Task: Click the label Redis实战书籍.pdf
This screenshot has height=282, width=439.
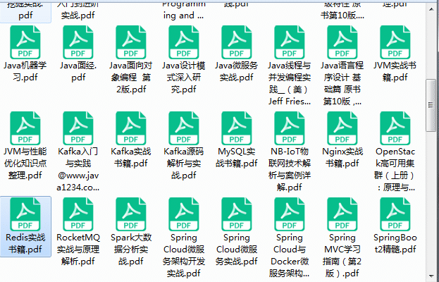Action: [x=25, y=243]
